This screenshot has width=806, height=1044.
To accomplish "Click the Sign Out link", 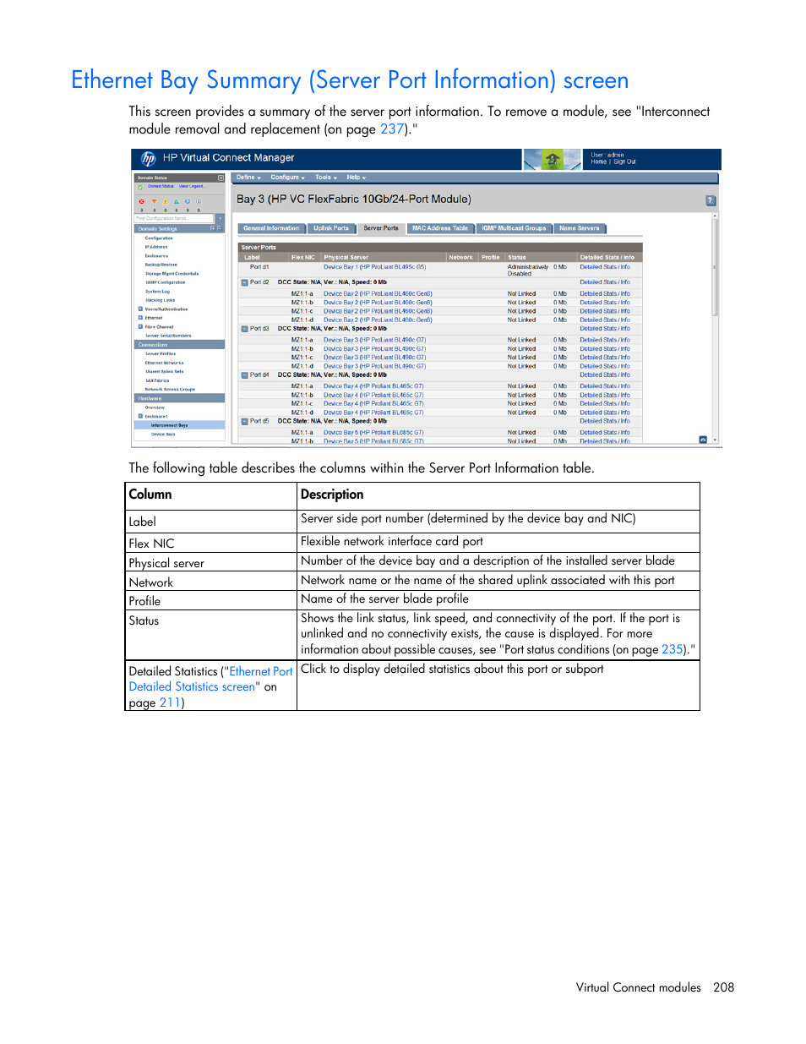I will (x=625, y=162).
